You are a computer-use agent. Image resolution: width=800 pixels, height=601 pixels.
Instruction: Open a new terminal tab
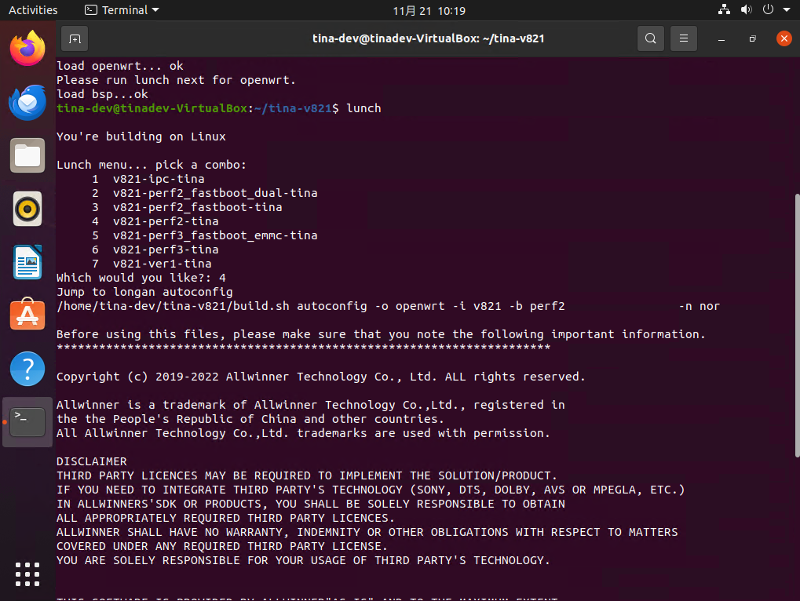coord(75,38)
